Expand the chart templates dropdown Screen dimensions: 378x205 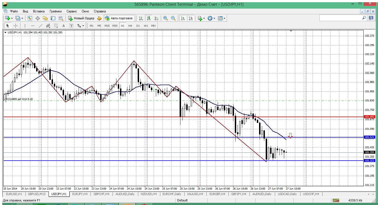224,18
